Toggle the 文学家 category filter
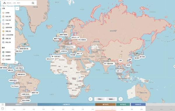175x111 pixels. click(x=7, y=13)
